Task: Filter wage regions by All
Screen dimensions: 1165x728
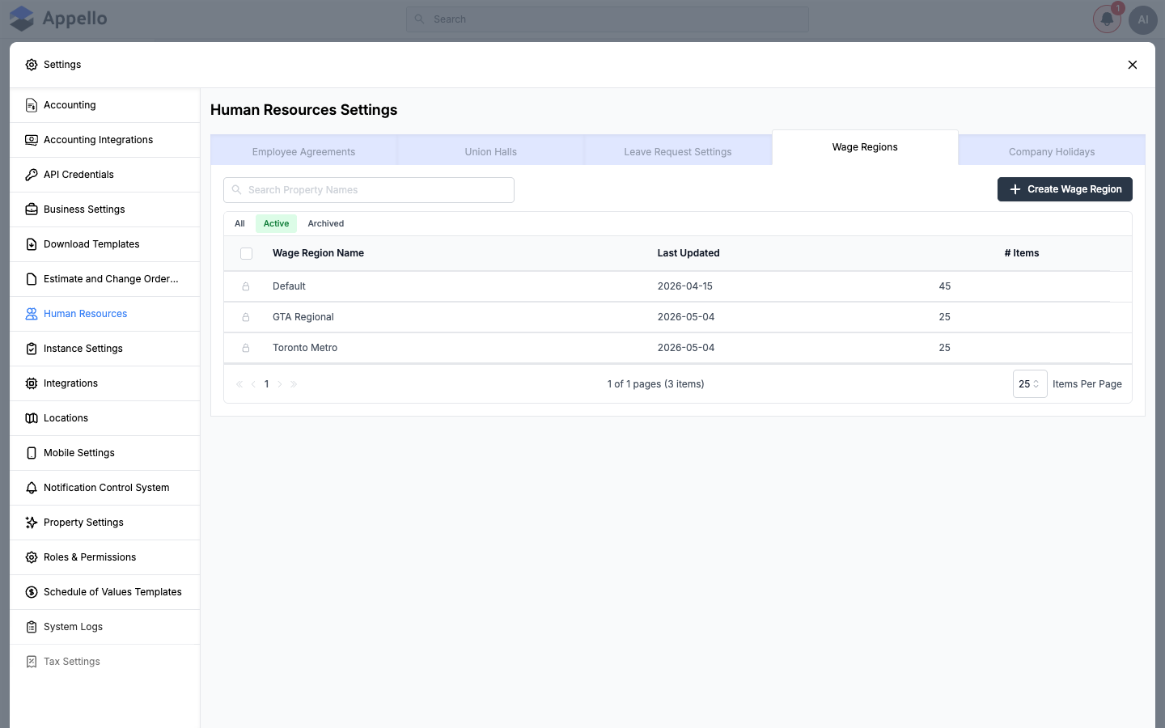Action: tap(239, 224)
